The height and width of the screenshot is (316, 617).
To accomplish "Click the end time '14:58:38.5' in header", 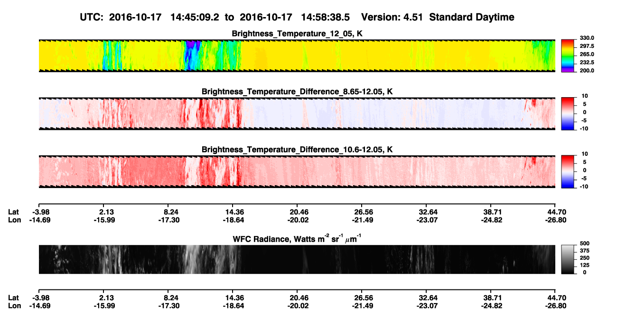I will click(326, 17).
